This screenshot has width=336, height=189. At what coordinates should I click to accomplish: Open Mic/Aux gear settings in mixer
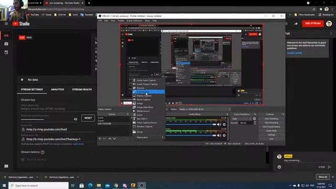[x=224, y=135]
